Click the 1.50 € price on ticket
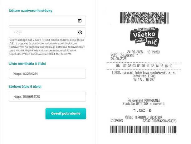 point(142,110)
